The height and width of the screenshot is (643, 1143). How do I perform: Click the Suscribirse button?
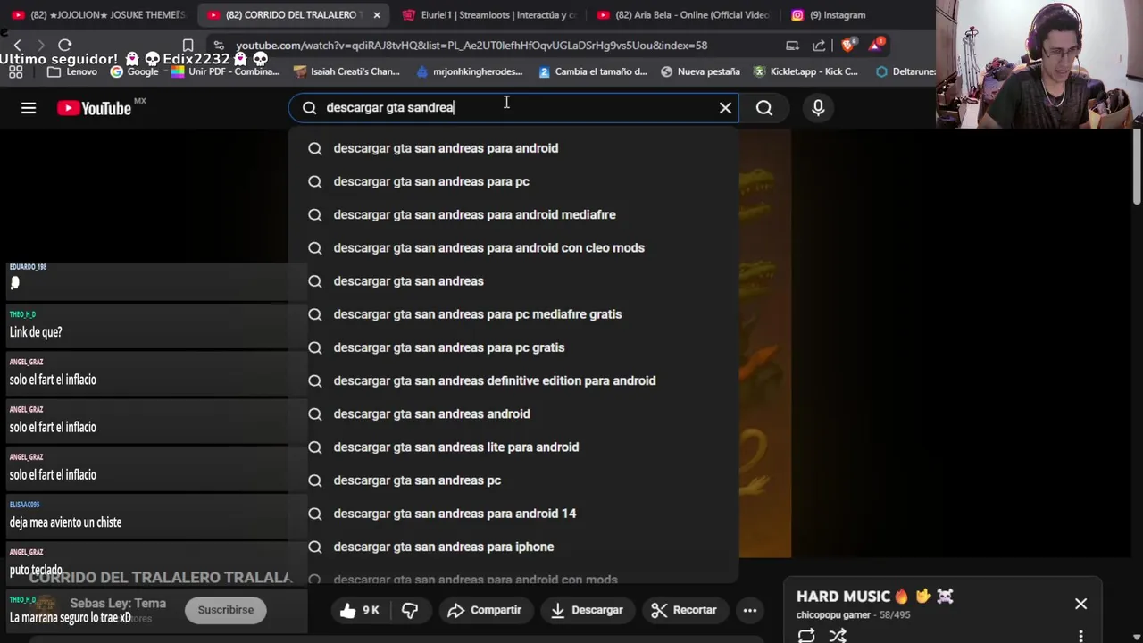coord(226,610)
